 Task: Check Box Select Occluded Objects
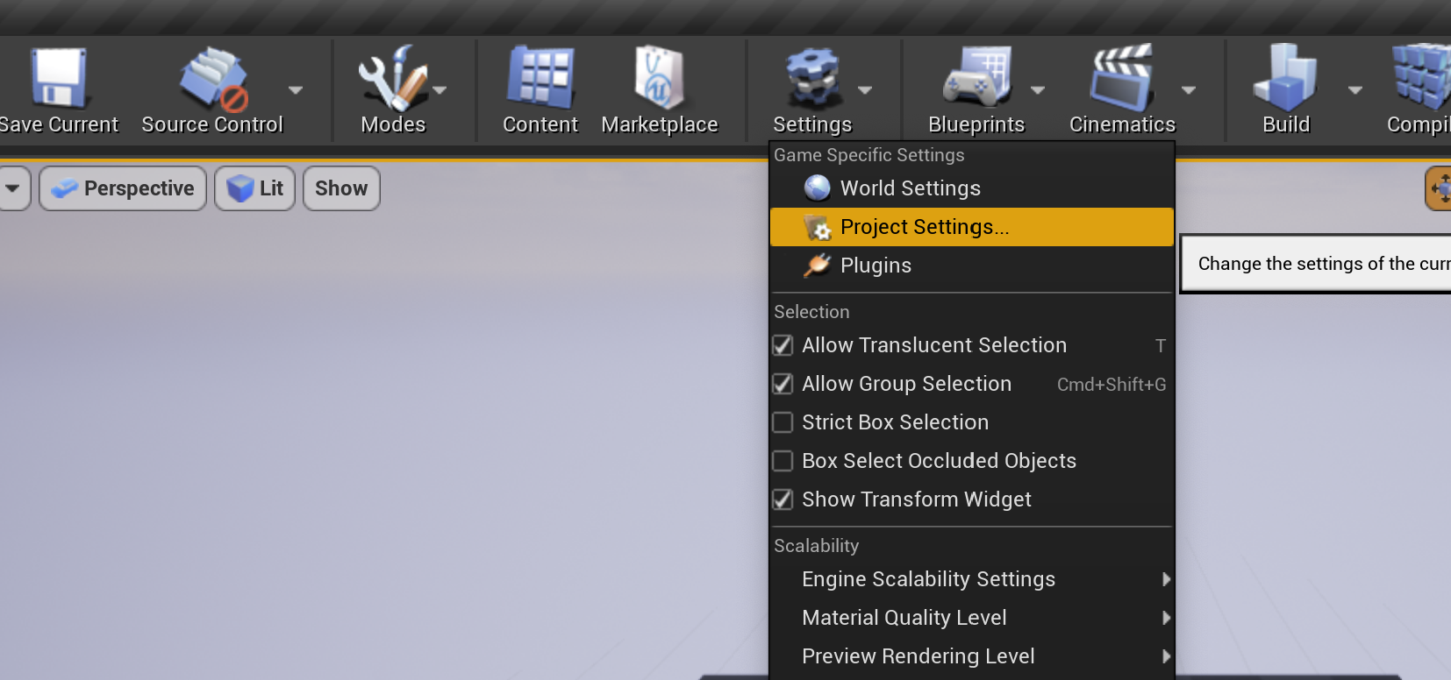[x=783, y=461]
